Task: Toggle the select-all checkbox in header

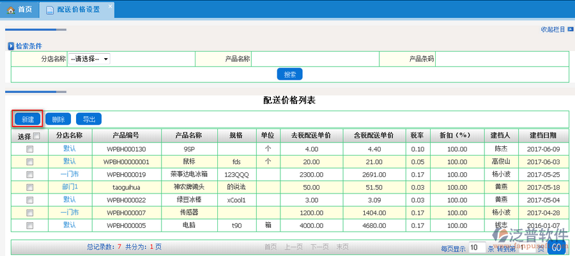Action: pos(36,136)
